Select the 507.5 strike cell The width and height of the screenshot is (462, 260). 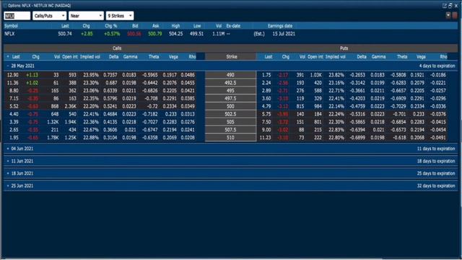230,130
